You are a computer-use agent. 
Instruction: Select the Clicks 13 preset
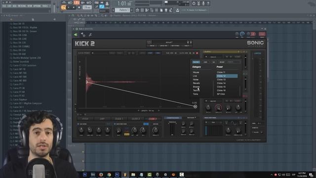(x=221, y=80)
